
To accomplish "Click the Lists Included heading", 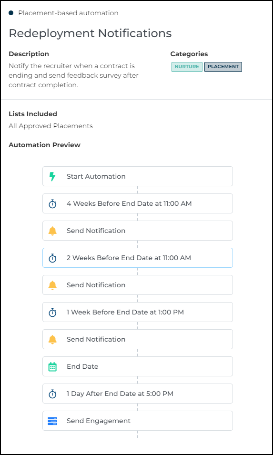I will point(33,114).
